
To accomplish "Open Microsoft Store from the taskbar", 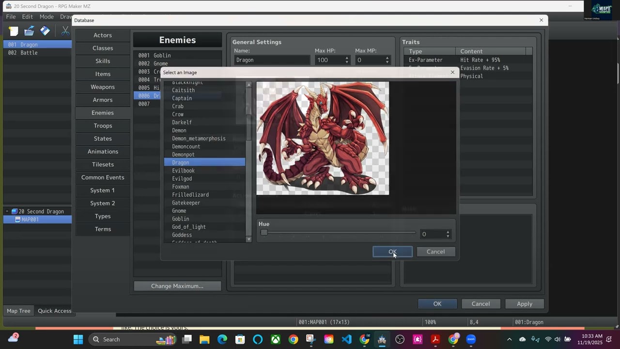I will 240,339.
